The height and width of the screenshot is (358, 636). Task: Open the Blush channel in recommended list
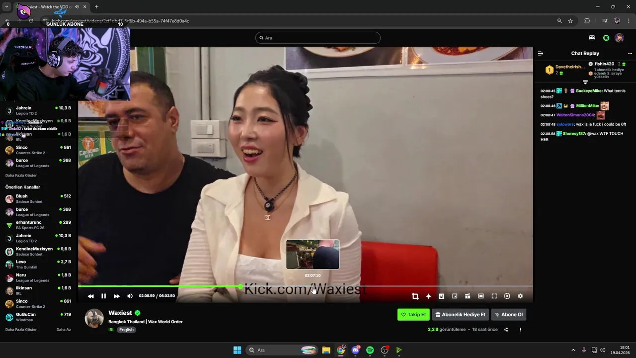tap(39, 199)
